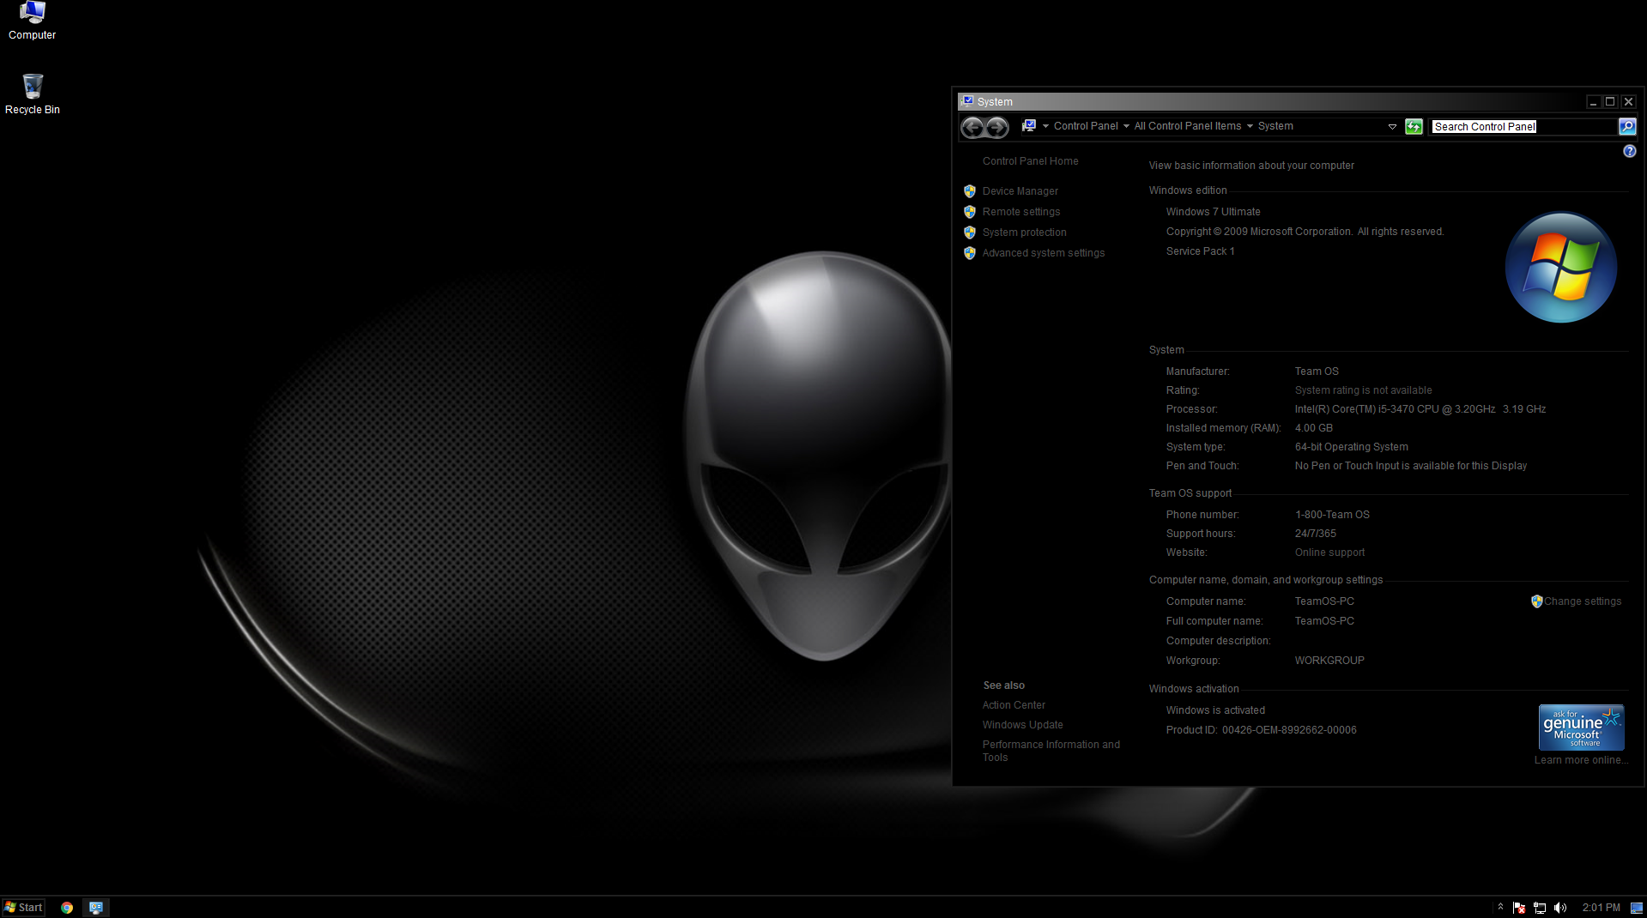1647x918 pixels.
Task: Minimize the System window
Action: [1593, 101]
